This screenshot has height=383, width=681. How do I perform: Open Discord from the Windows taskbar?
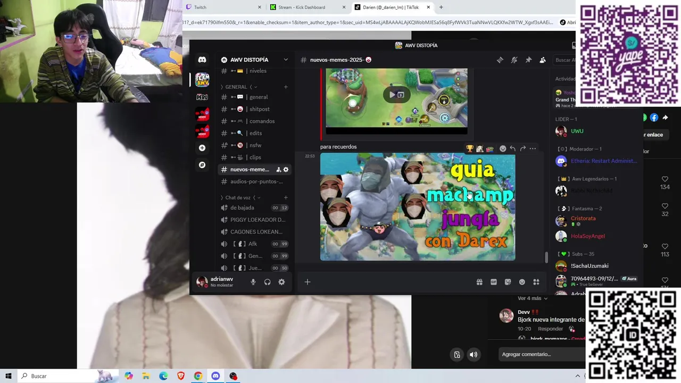tap(215, 376)
